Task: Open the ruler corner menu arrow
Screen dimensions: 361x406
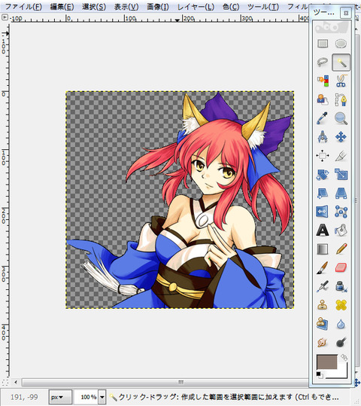Action: (x=5, y=18)
